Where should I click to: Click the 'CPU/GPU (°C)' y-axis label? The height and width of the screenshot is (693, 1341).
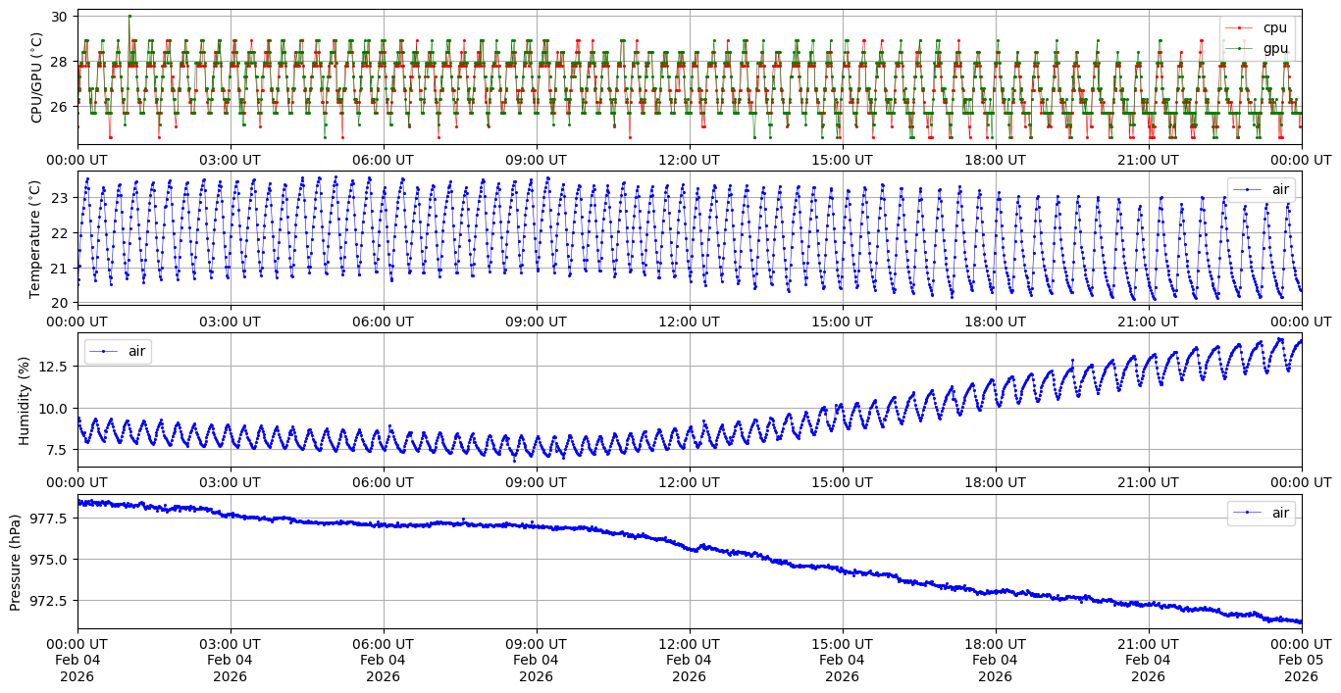(x=37, y=77)
